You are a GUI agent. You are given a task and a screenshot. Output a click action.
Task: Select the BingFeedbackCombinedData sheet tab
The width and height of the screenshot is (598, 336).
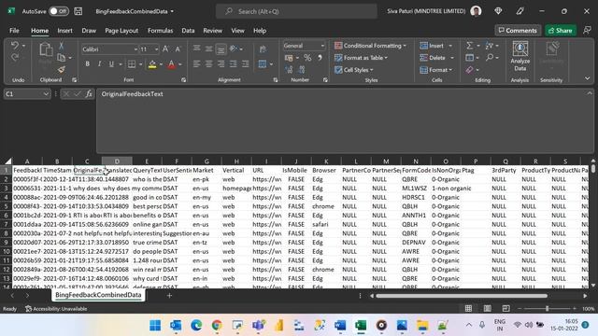[98, 295]
